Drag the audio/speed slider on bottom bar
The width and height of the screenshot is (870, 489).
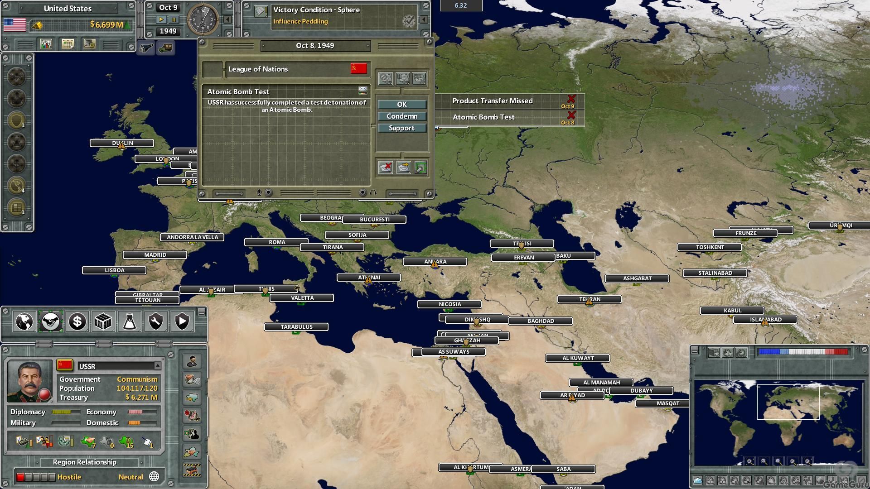click(401, 192)
